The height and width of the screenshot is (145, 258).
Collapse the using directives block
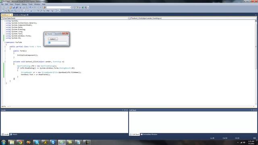(5, 21)
